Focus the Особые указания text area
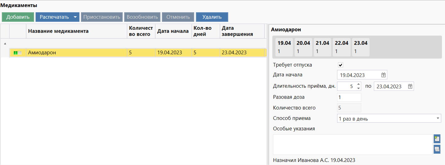Screen dimensions: 445x165 [352, 144]
